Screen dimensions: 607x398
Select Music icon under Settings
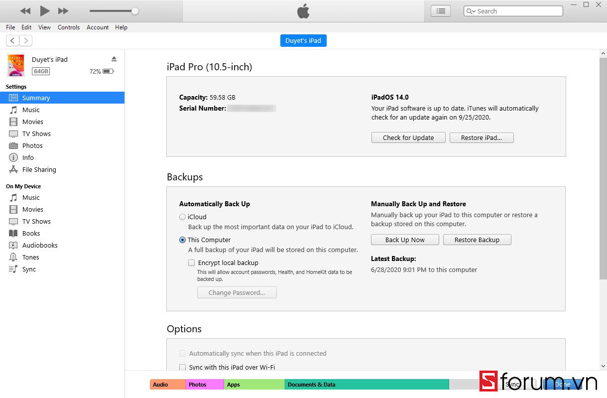click(13, 110)
